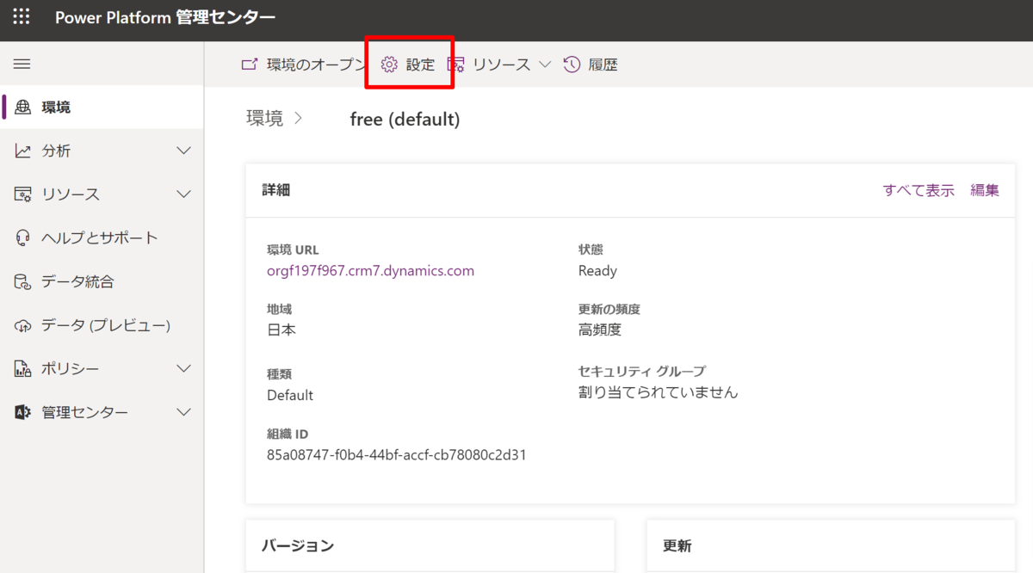
Task: Click the ポリシー icon in sidebar
Action: click(23, 368)
